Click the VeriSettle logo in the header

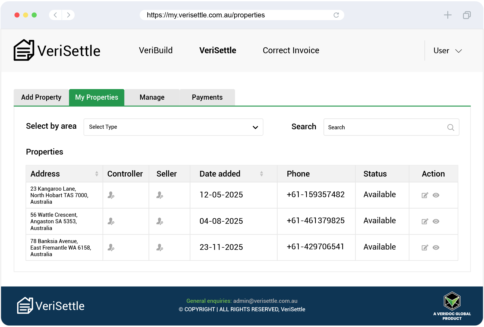(57, 51)
